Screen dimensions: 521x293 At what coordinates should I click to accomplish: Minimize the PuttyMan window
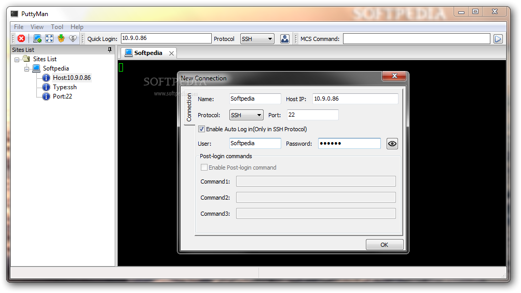(461, 11)
